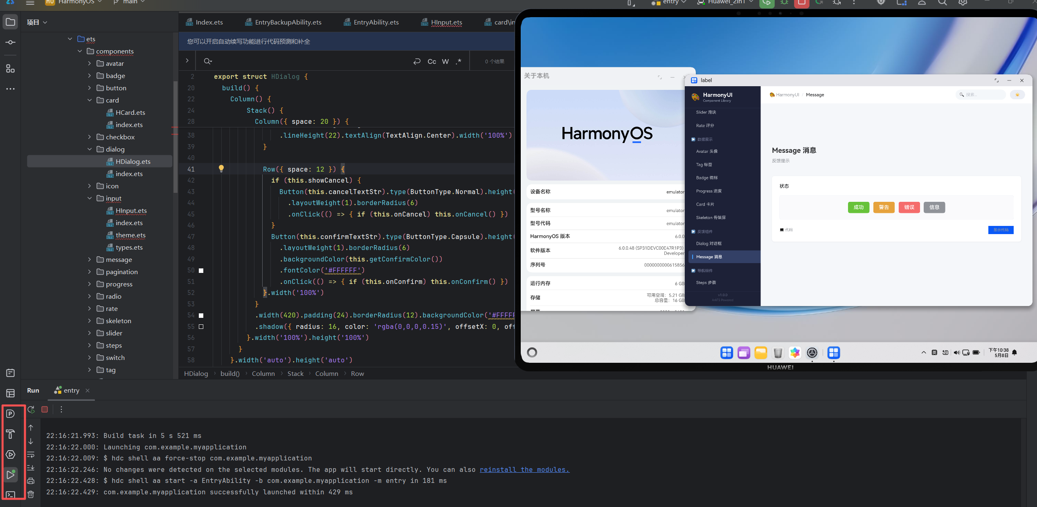Screen dimensions: 1037x507
Task: Toggle the sun theme switch in HarmonyUI
Action: point(1017,95)
